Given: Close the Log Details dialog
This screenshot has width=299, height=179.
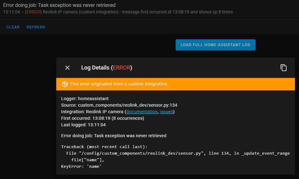Looking at the screenshot, I should coord(67,68).
